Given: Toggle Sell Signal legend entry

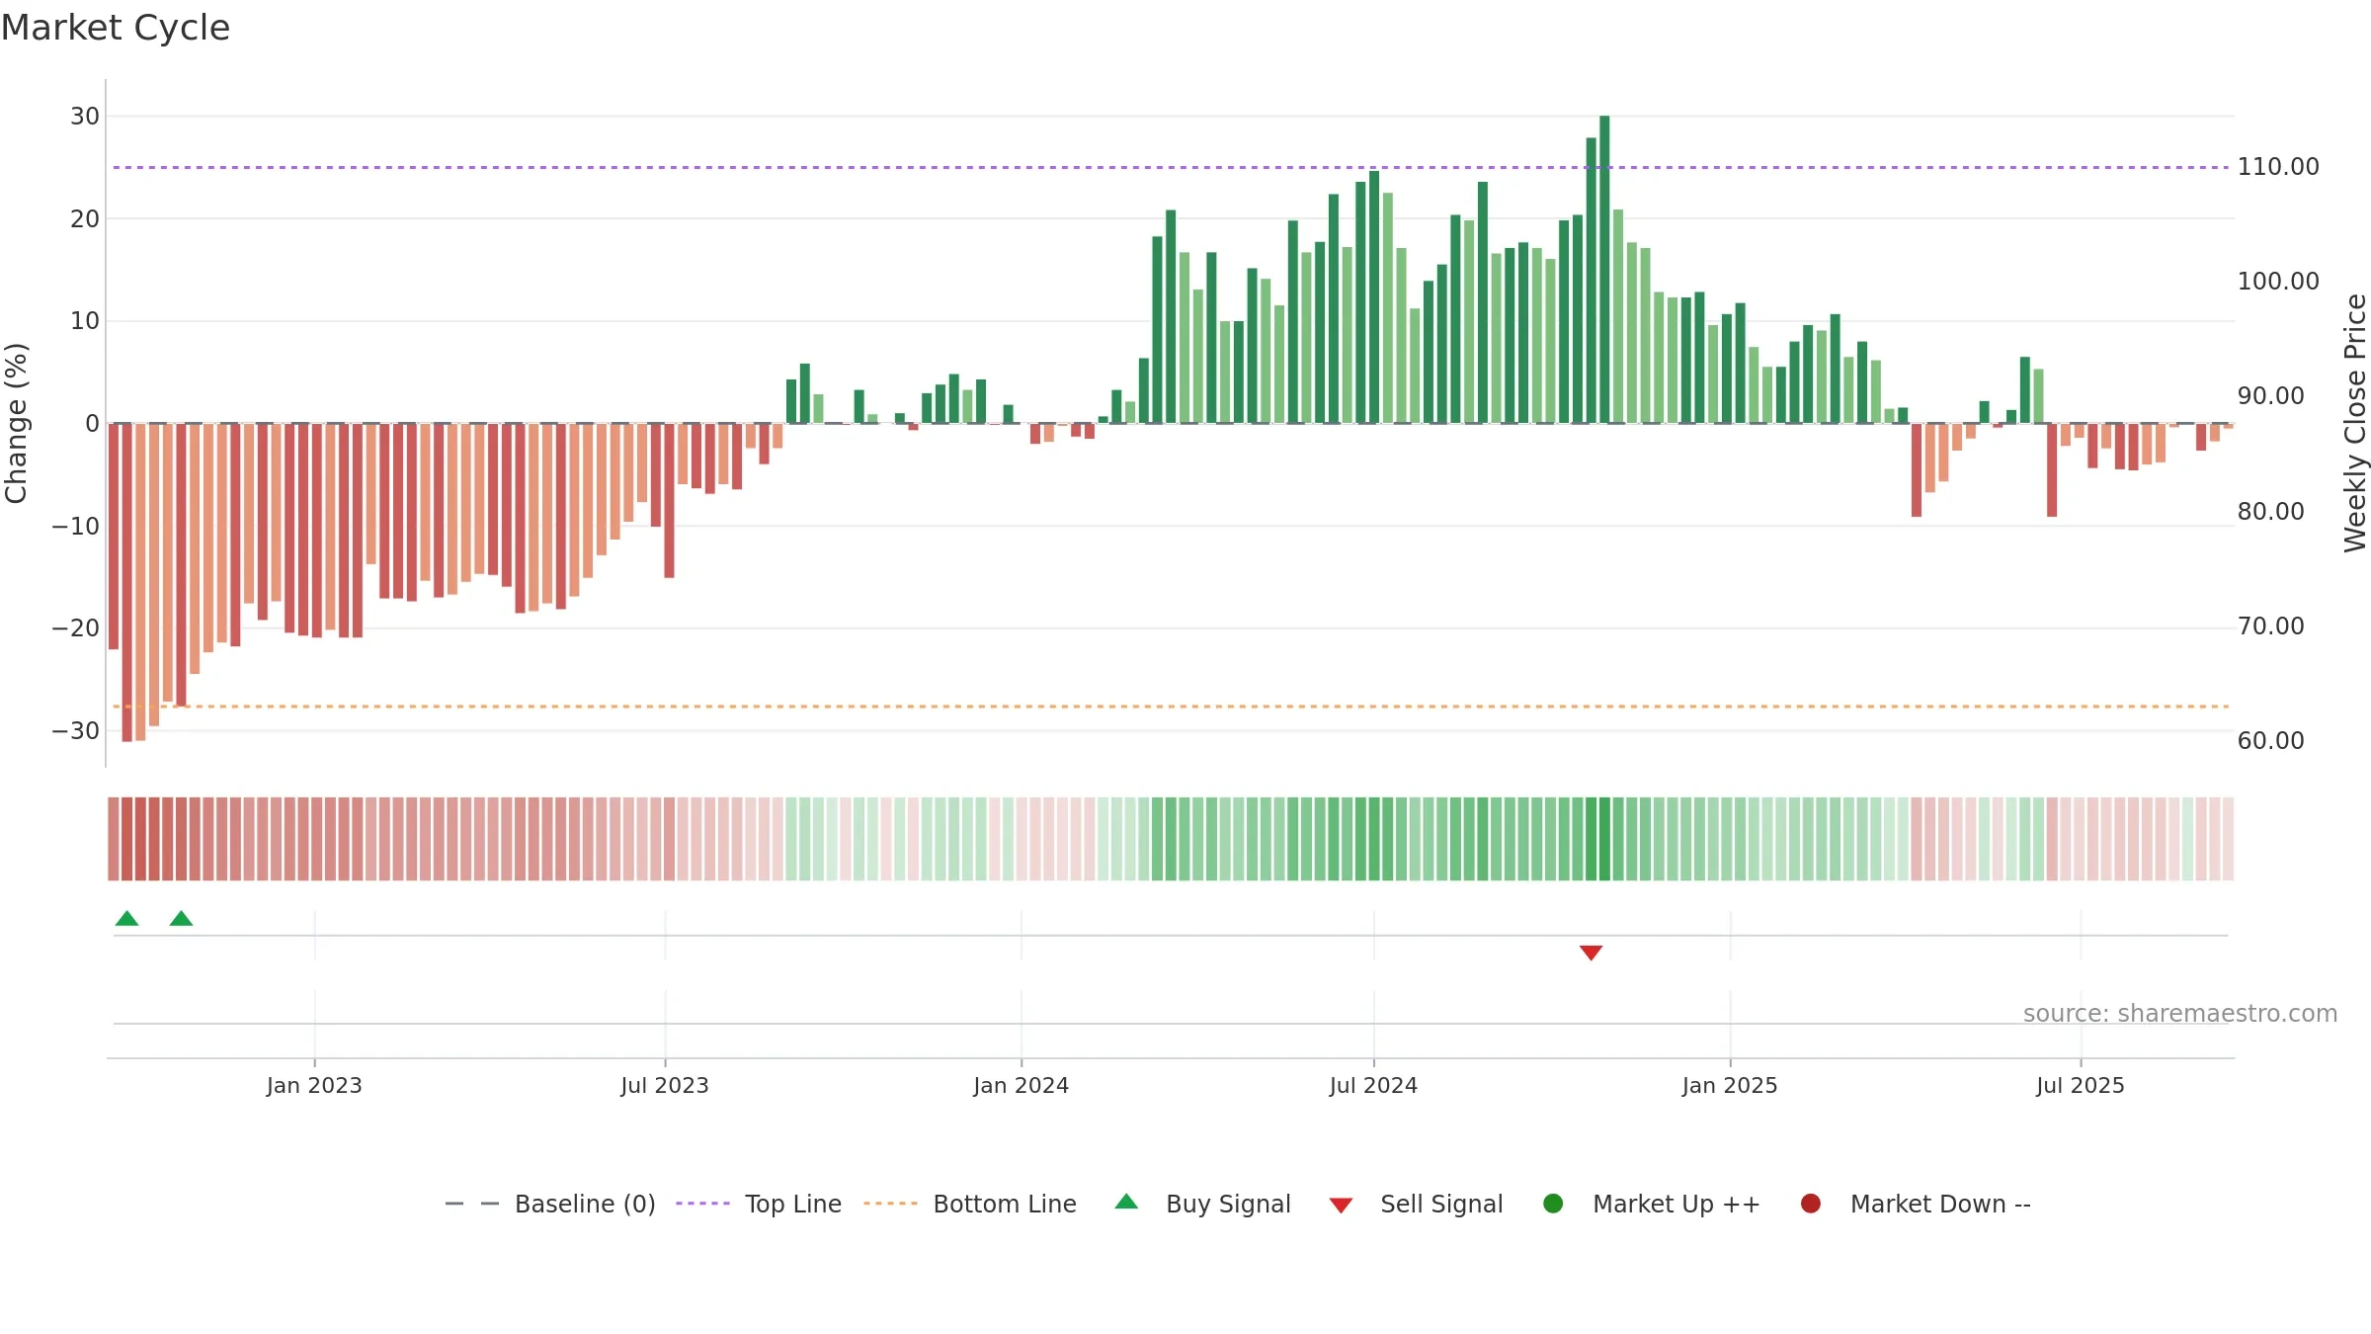Looking at the screenshot, I should tap(1416, 1204).
